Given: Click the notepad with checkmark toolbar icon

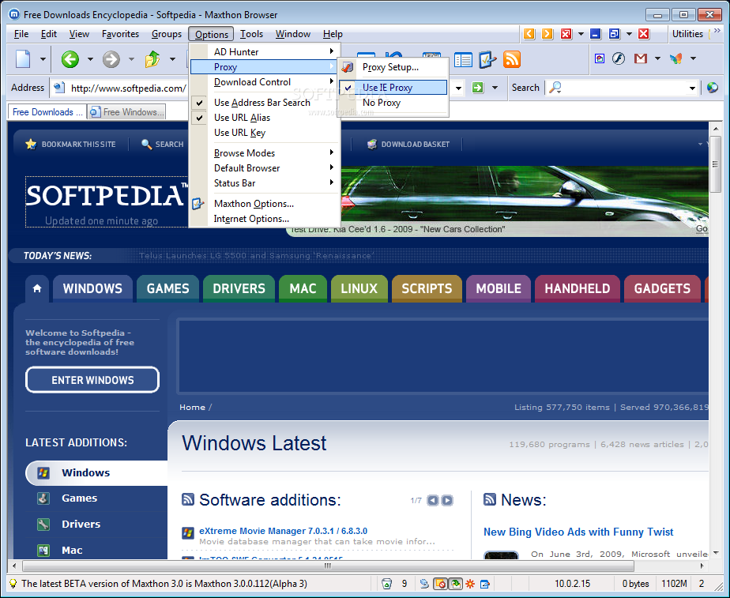Looking at the screenshot, I should (x=487, y=59).
